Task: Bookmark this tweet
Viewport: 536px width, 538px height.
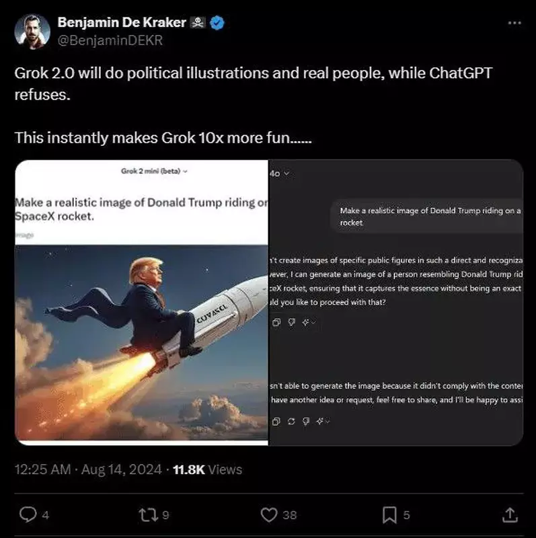Action: pos(389,515)
